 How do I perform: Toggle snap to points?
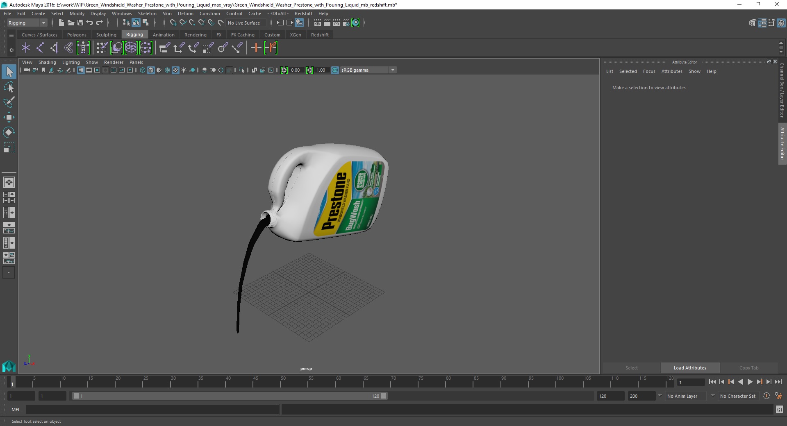pyautogui.click(x=192, y=23)
